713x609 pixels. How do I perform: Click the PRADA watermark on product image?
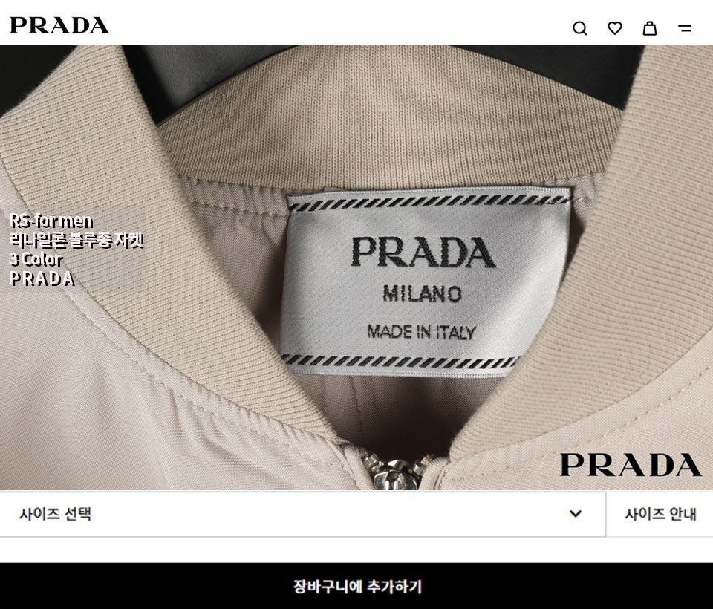pyautogui.click(x=631, y=465)
